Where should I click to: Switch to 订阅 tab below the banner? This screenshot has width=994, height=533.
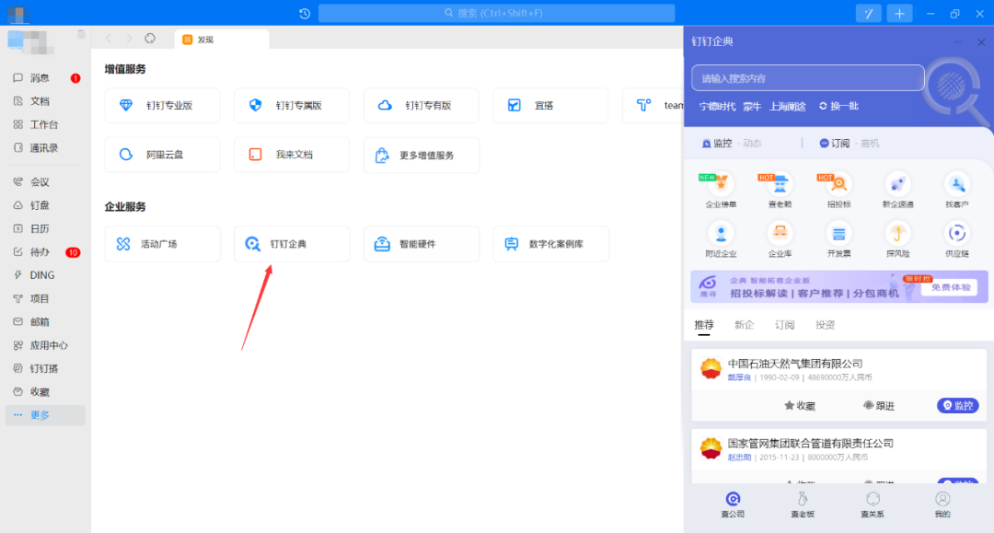coord(785,325)
